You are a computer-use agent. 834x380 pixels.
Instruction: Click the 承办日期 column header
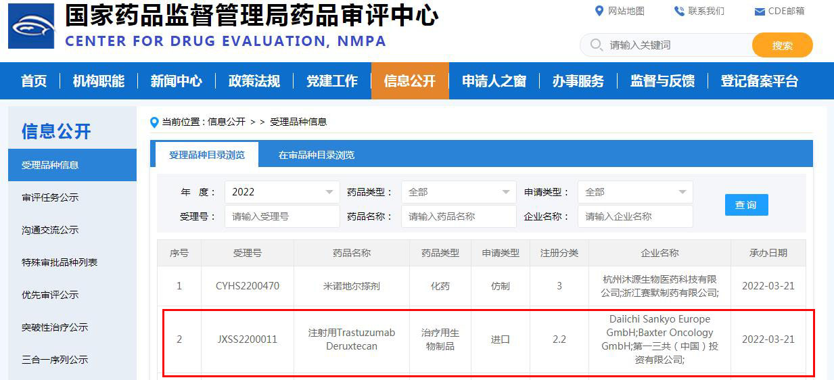coord(768,253)
